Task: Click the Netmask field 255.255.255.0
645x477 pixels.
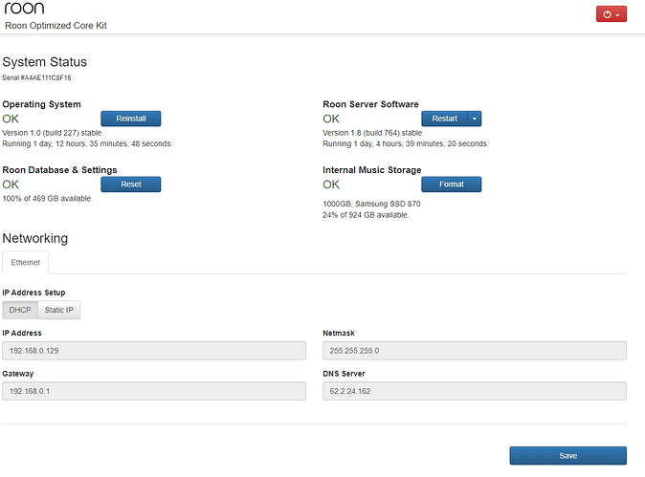Action: click(475, 351)
